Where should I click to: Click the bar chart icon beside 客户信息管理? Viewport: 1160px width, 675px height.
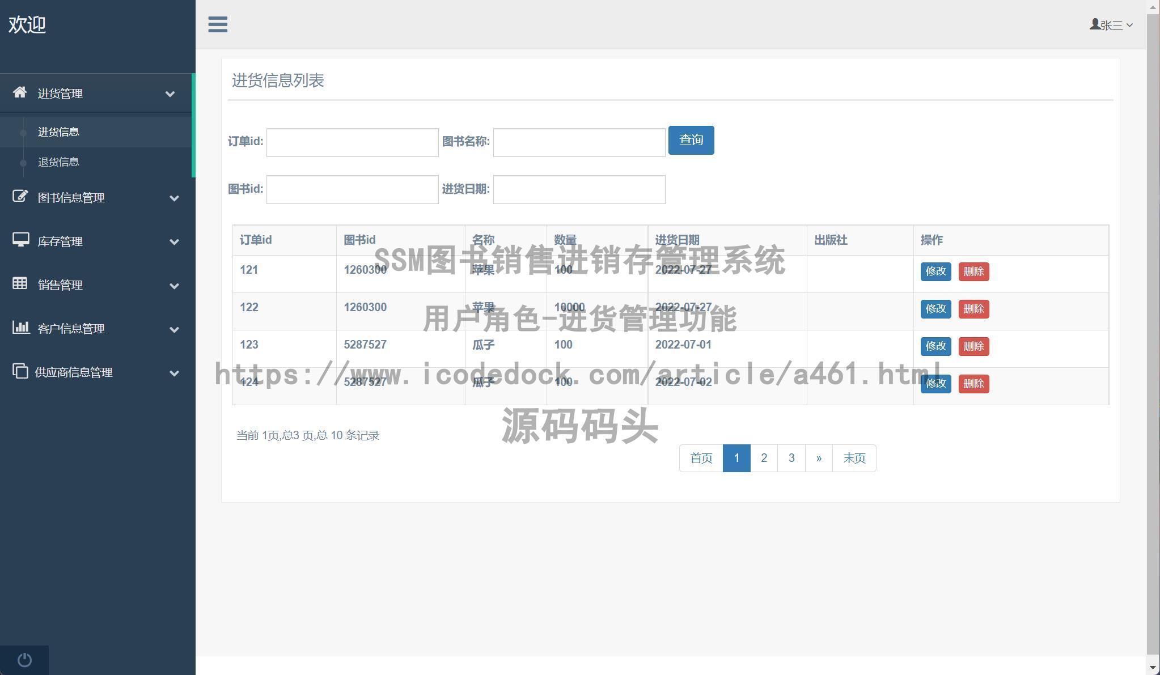click(20, 328)
